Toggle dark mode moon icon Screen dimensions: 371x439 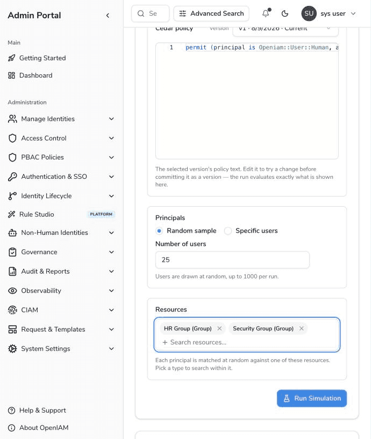tap(284, 13)
